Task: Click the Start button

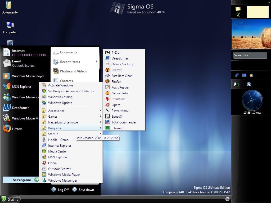Action: [x=10, y=199]
